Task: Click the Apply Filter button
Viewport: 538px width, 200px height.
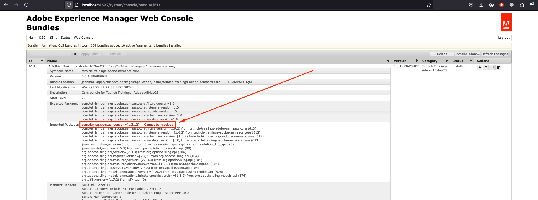Action: (x=90, y=54)
